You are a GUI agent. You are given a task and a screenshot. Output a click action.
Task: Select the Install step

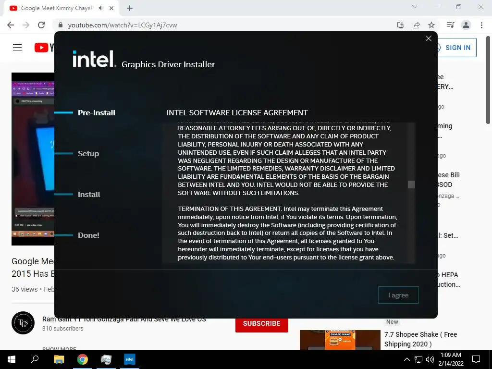(89, 194)
